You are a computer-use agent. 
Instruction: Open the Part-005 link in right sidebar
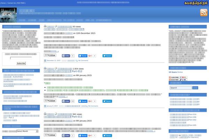tap(183, 125)
